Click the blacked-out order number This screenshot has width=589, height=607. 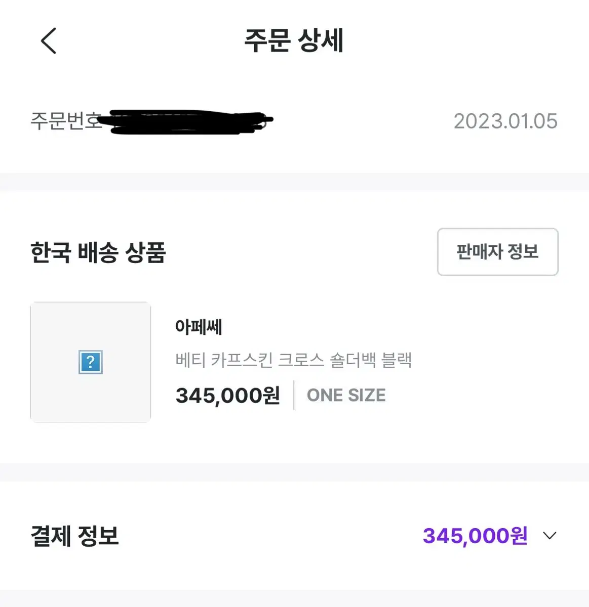187,122
